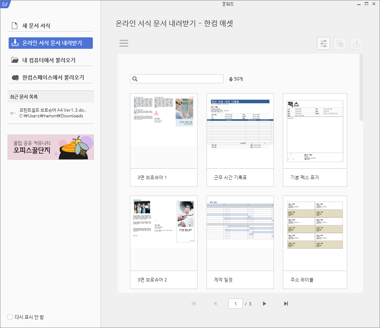Go to first page of templates
The height and width of the screenshot is (328, 380).
click(x=193, y=304)
